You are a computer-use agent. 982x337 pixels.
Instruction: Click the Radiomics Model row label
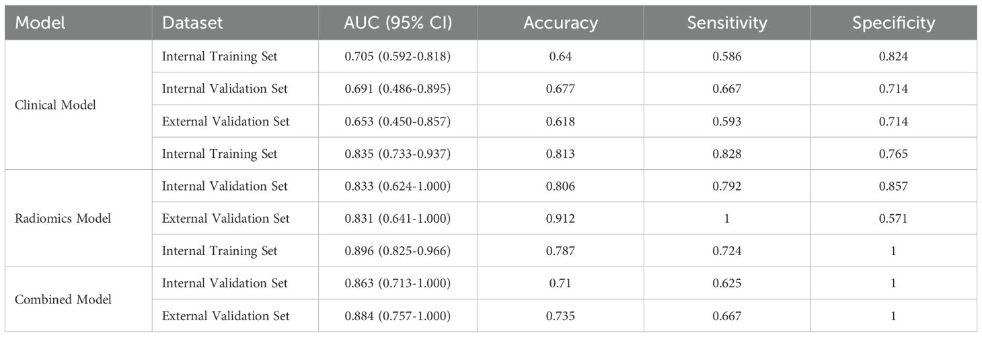(x=61, y=219)
